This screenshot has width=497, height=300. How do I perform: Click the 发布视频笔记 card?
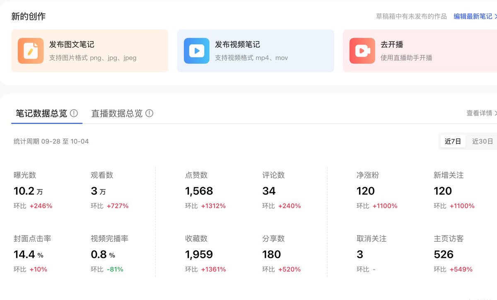coord(256,51)
